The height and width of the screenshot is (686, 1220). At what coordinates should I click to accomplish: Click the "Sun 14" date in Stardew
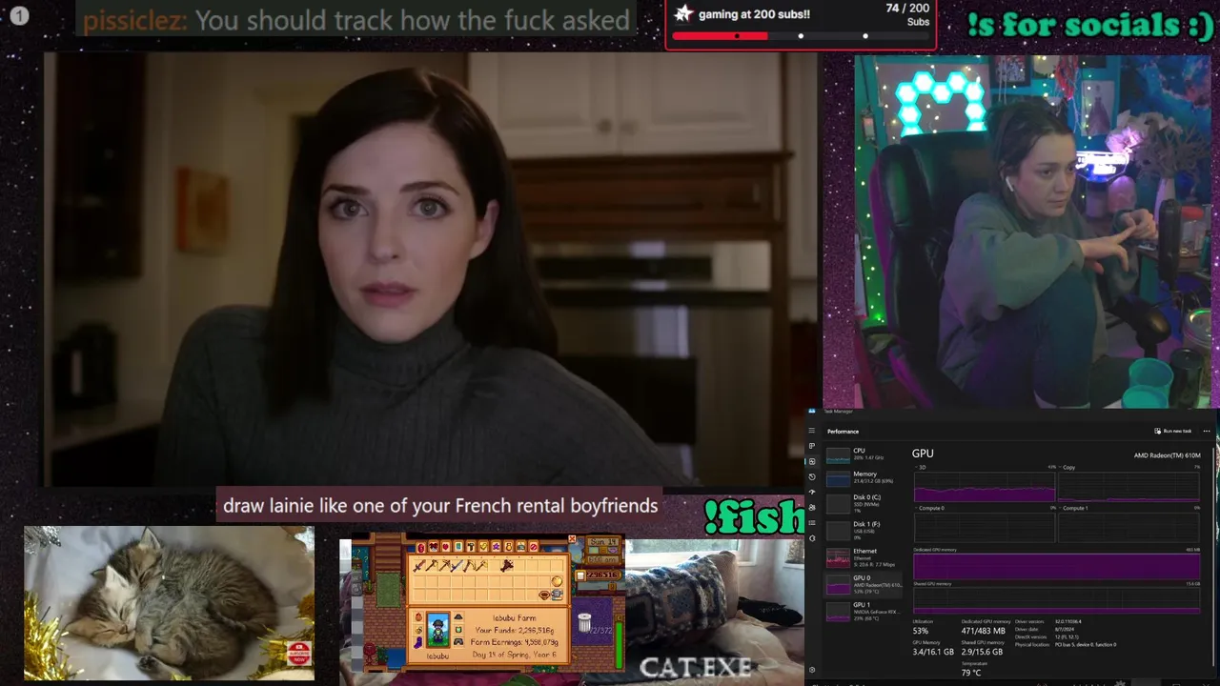tap(603, 542)
